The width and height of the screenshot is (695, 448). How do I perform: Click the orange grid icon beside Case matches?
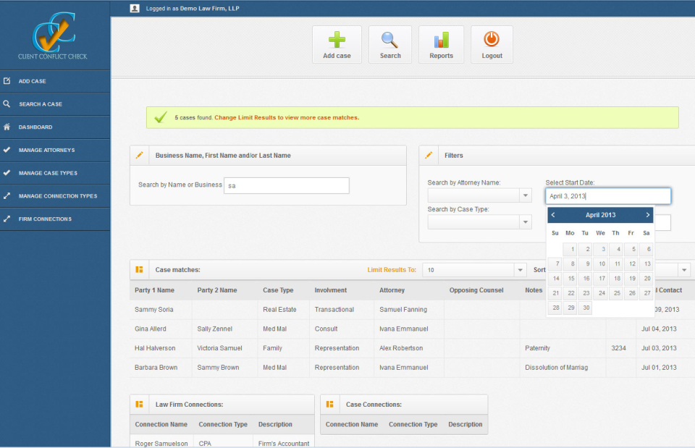tap(140, 269)
